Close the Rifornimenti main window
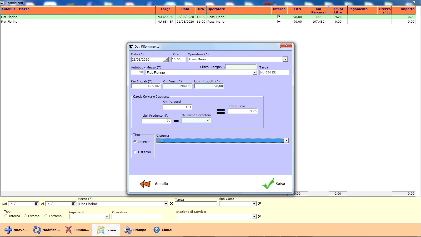 coord(414,2)
